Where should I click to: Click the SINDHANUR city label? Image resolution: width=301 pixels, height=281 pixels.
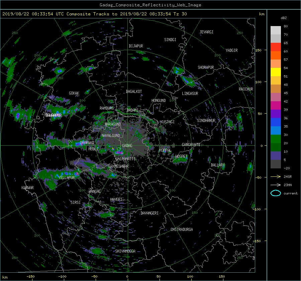206,121
